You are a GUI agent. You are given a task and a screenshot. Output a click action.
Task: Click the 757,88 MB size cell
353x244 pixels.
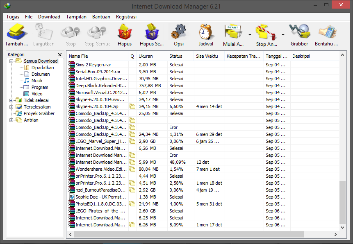click(150, 86)
